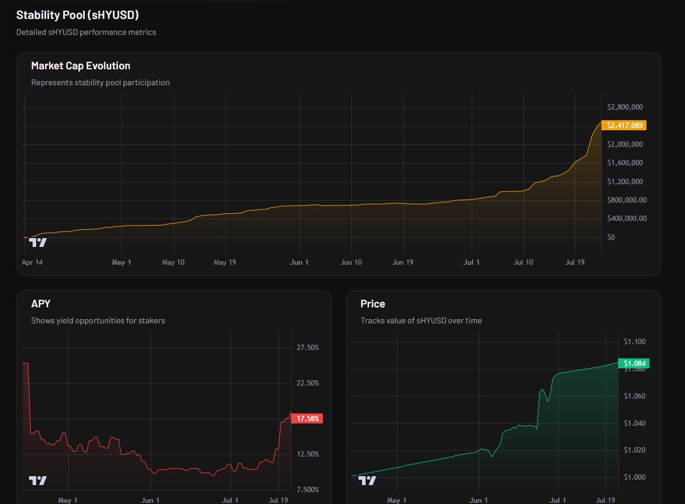Click the 'APY' chart heading
This screenshot has height=504, width=685.
[41, 304]
